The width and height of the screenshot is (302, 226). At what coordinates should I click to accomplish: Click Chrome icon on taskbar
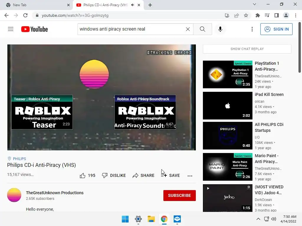coord(164,219)
